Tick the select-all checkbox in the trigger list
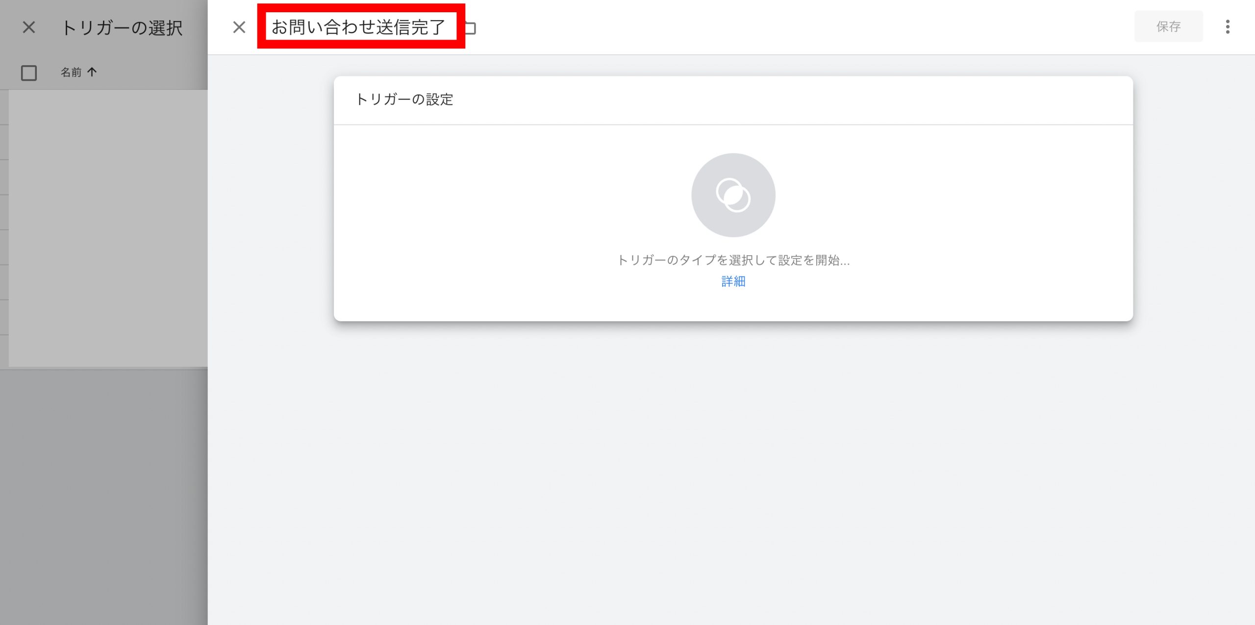The image size is (1255, 625). pyautogui.click(x=29, y=73)
